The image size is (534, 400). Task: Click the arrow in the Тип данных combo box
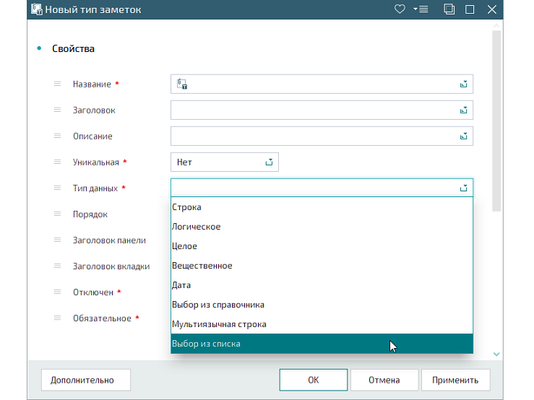click(463, 188)
